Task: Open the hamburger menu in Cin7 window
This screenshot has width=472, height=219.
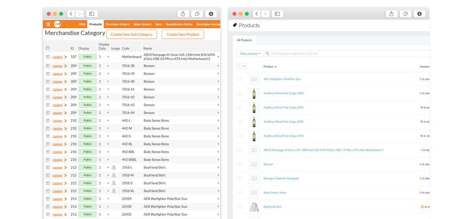Action: (48, 24)
